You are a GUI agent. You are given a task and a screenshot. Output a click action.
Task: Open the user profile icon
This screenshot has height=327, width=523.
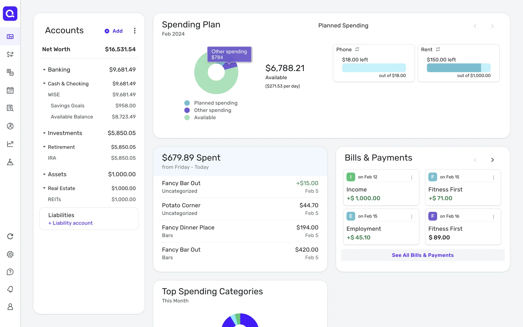[10, 307]
